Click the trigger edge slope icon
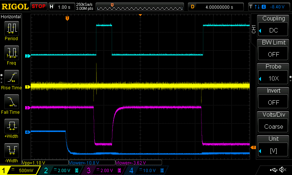 point(257,7)
